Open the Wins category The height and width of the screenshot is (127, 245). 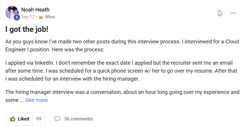[50, 17]
